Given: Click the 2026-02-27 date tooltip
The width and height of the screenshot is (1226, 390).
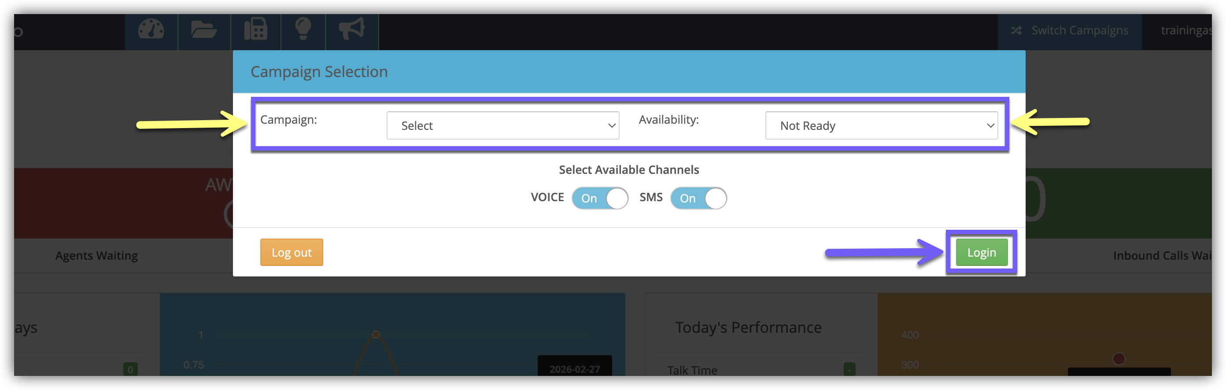Looking at the screenshot, I should [x=574, y=368].
